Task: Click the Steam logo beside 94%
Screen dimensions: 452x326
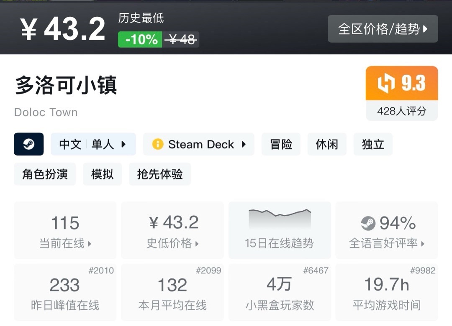Action: click(368, 224)
